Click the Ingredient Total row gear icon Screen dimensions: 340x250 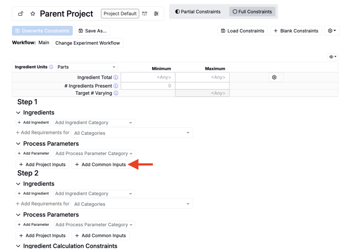[274, 77]
